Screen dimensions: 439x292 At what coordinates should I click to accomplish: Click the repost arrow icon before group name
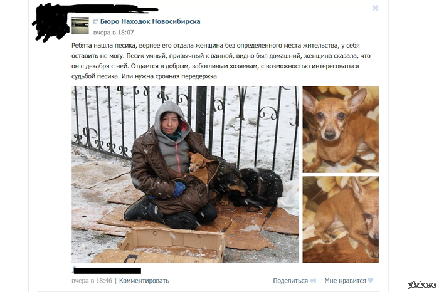(96, 21)
